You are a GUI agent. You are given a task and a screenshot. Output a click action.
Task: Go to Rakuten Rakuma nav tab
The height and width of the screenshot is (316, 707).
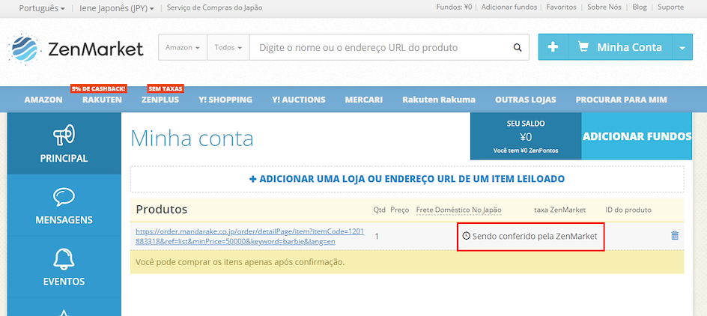(x=439, y=100)
